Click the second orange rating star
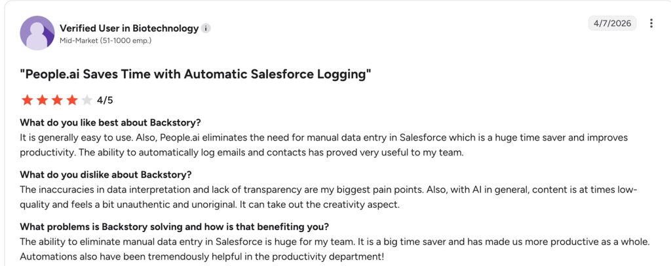The height and width of the screenshot is (266, 671). pyautogui.click(x=42, y=101)
